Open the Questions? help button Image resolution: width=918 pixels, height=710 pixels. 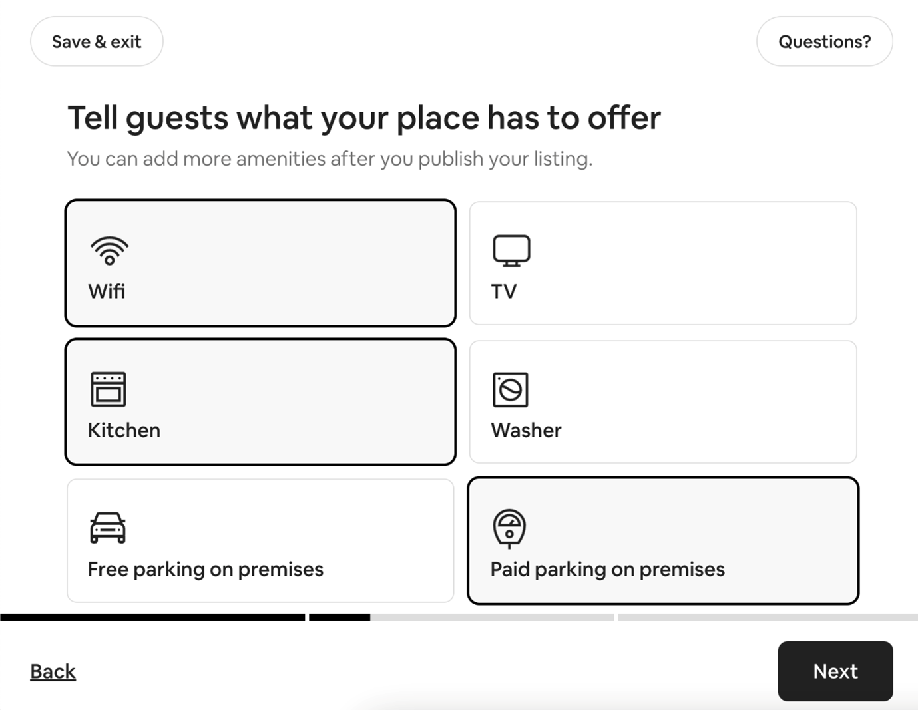pos(824,41)
